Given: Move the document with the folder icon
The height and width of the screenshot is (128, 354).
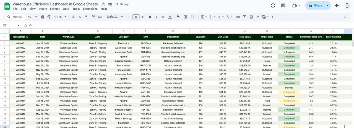Looking at the screenshot, I should [x=110, y=4].
